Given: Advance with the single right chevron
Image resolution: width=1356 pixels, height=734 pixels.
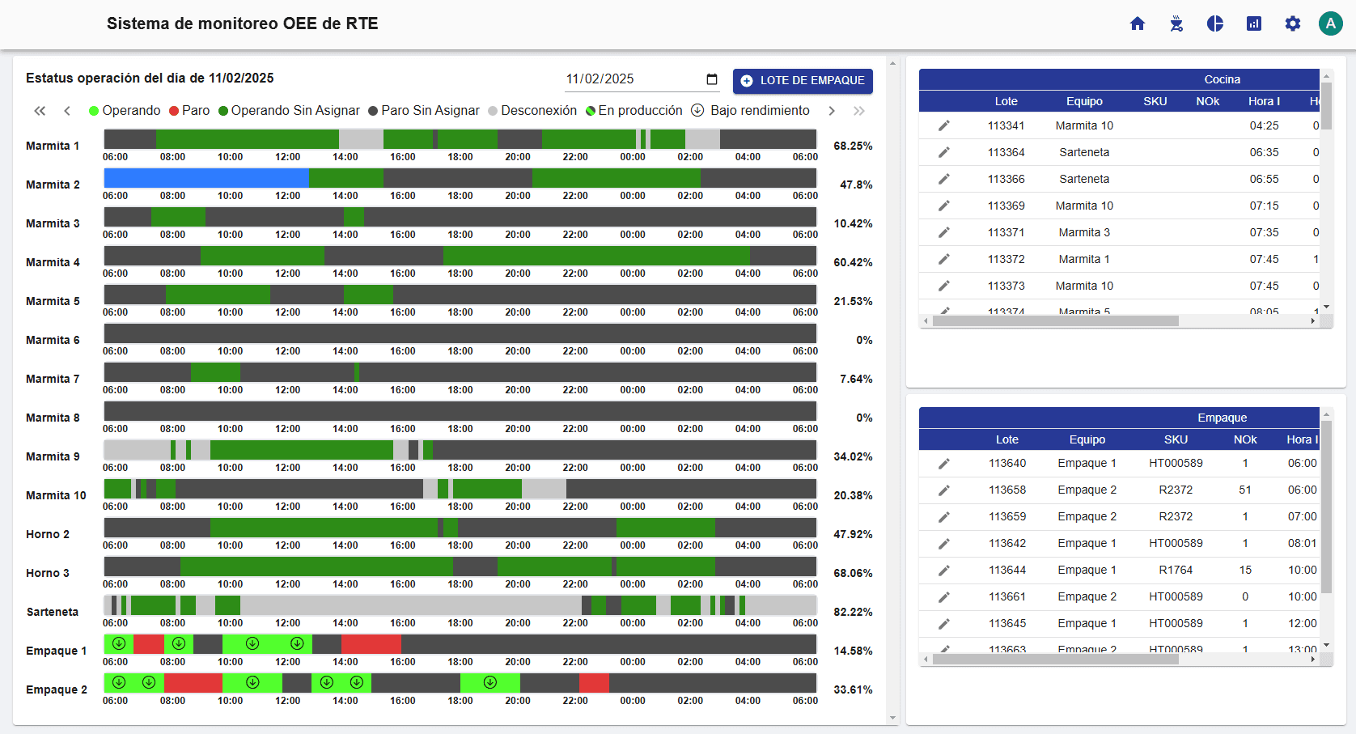Looking at the screenshot, I should pyautogui.click(x=831, y=111).
